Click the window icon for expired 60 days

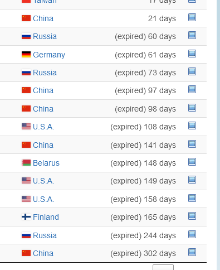pyautogui.click(x=192, y=35)
